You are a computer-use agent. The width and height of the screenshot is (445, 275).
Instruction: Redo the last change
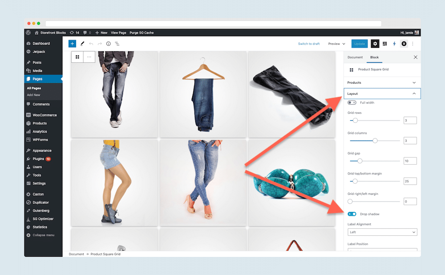pyautogui.click(x=100, y=44)
